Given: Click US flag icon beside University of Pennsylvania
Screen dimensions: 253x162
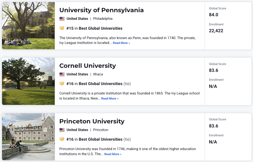Looking at the screenshot, I should (x=62, y=19).
